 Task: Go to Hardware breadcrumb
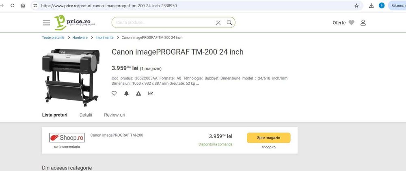tap(80, 37)
